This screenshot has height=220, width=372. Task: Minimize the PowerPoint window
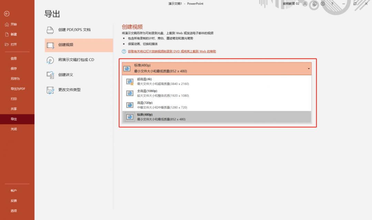pos(343,4)
